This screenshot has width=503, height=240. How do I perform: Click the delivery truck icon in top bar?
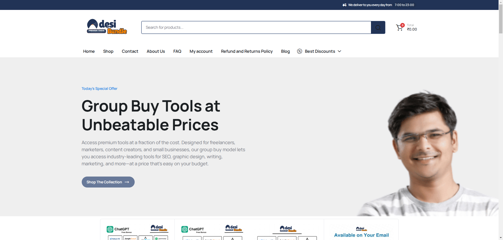(x=344, y=5)
